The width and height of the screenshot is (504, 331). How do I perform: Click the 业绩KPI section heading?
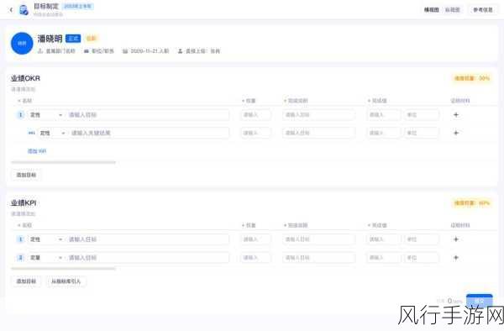[x=24, y=202]
